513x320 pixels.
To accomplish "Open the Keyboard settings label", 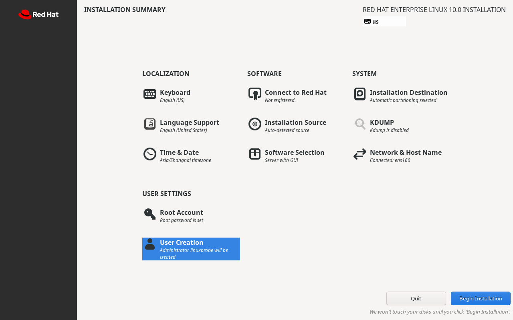I will click(175, 92).
